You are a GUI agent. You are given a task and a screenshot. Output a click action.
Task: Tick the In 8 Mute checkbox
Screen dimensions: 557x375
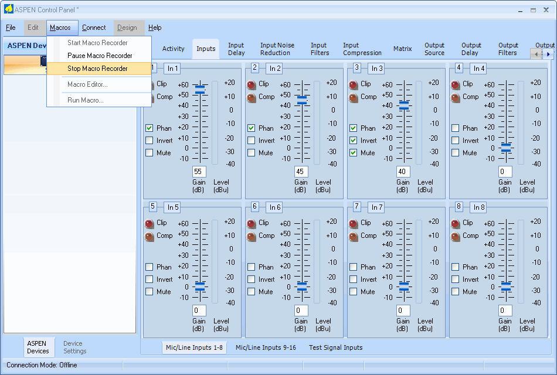[x=455, y=292]
